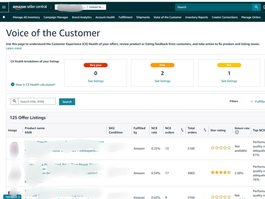Click the Fair yellow badge
265x199 pixels.
click(229, 65)
